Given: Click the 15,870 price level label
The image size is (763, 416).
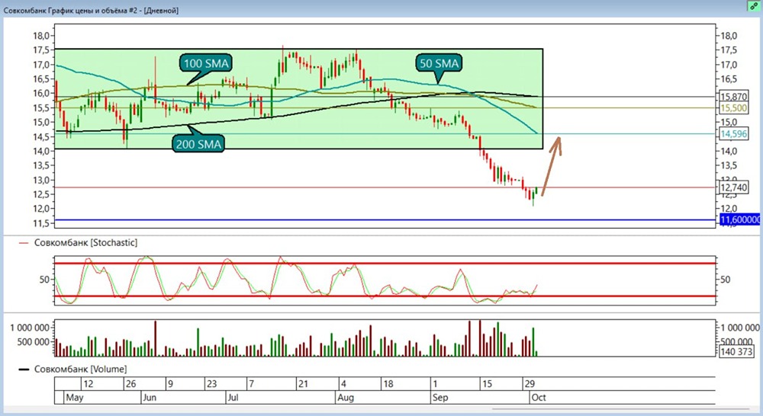Looking at the screenshot, I should (734, 97).
